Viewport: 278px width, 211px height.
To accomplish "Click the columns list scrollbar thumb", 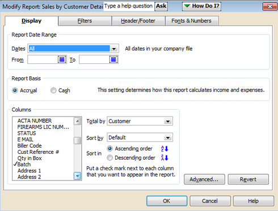I will point(77,141).
